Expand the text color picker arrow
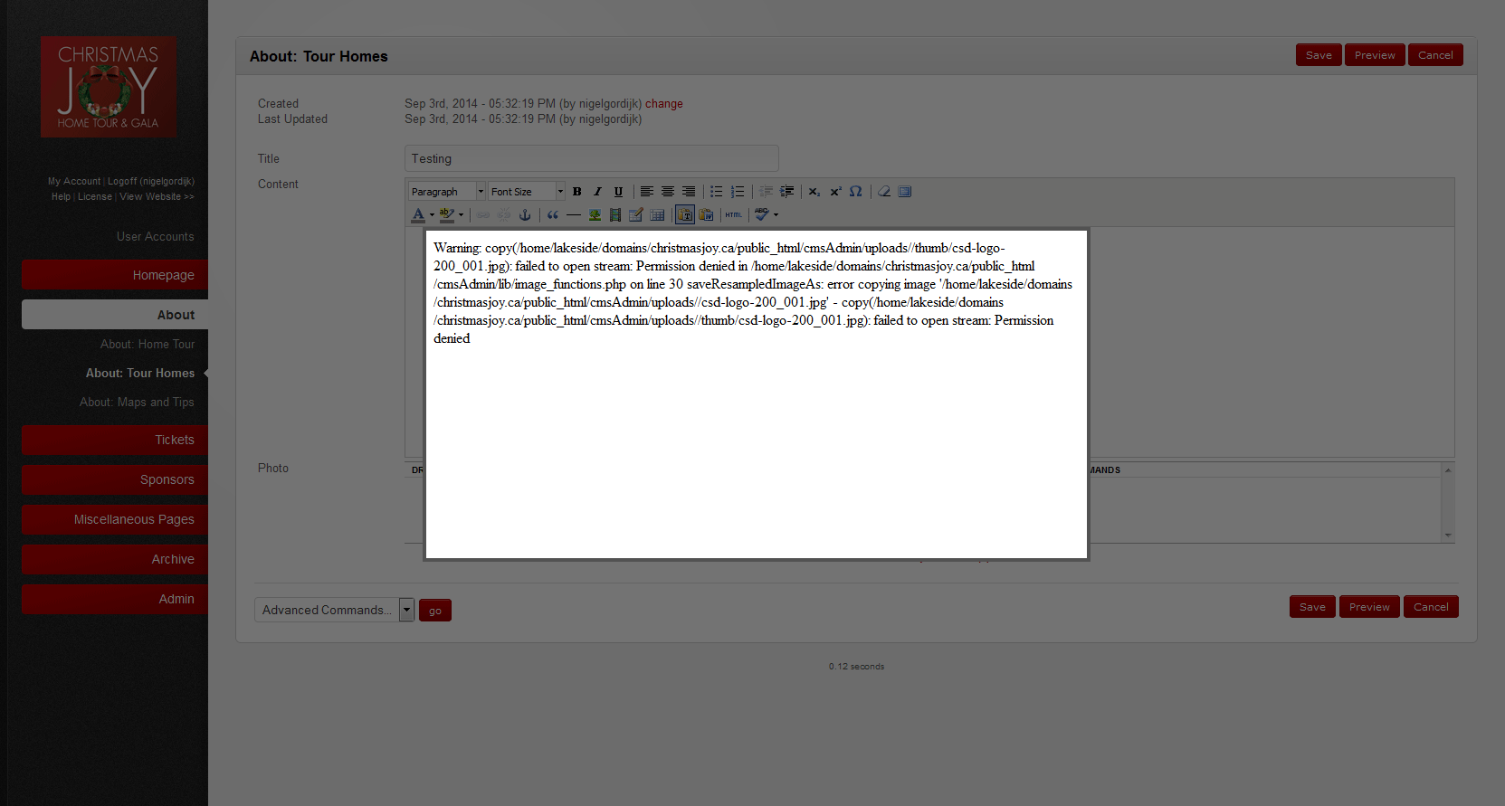Screen dimensions: 1505x806 (432, 215)
